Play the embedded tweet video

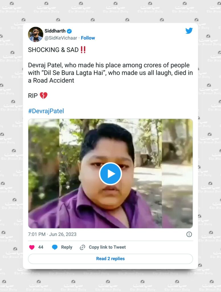pyautogui.click(x=110, y=174)
